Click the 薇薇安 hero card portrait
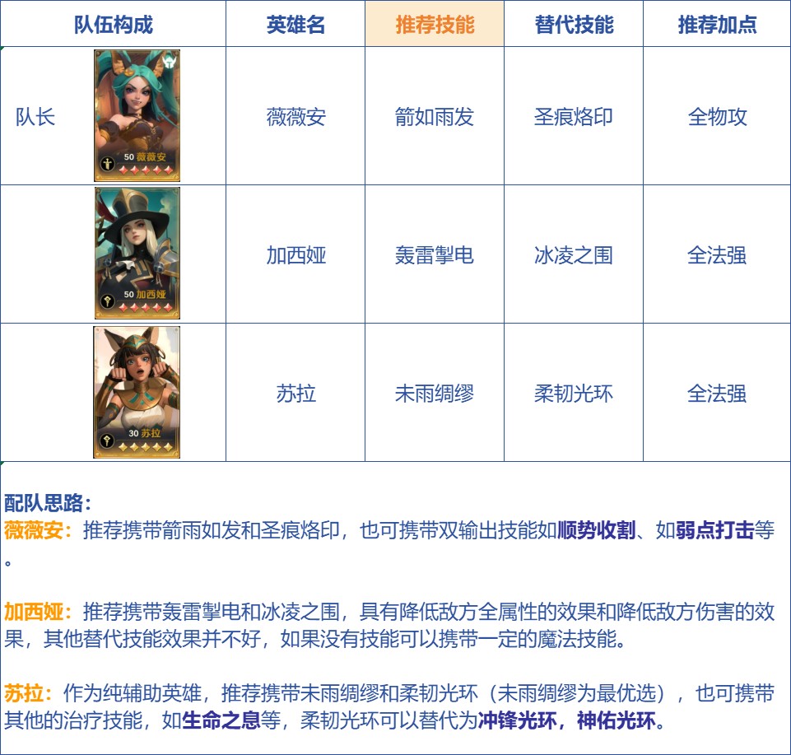791x755 pixels. (137, 115)
